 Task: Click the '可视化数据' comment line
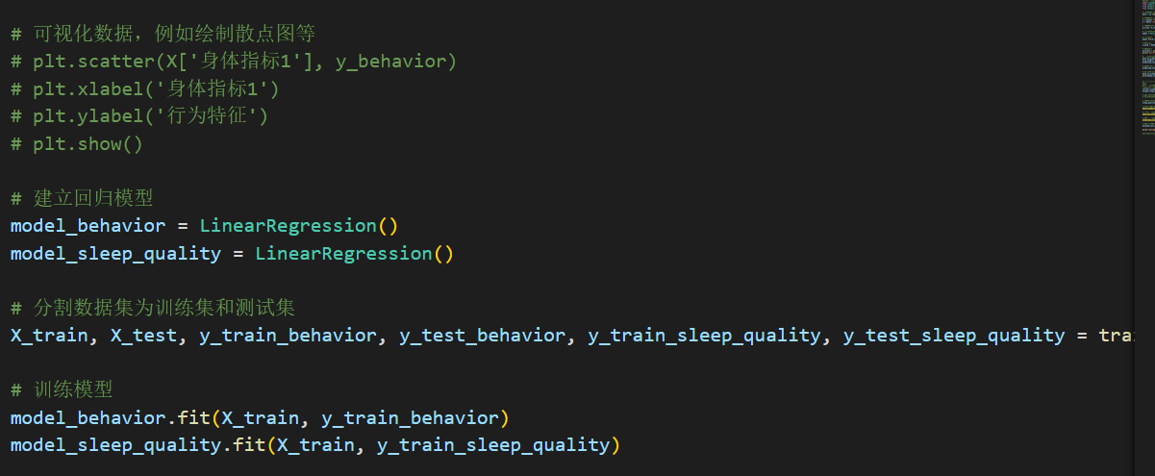pos(163,34)
